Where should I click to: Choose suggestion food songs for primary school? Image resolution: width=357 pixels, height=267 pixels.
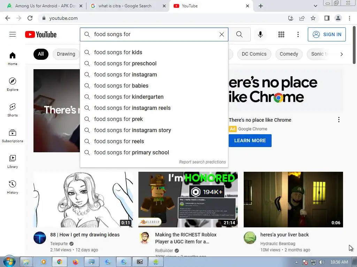tap(154, 152)
